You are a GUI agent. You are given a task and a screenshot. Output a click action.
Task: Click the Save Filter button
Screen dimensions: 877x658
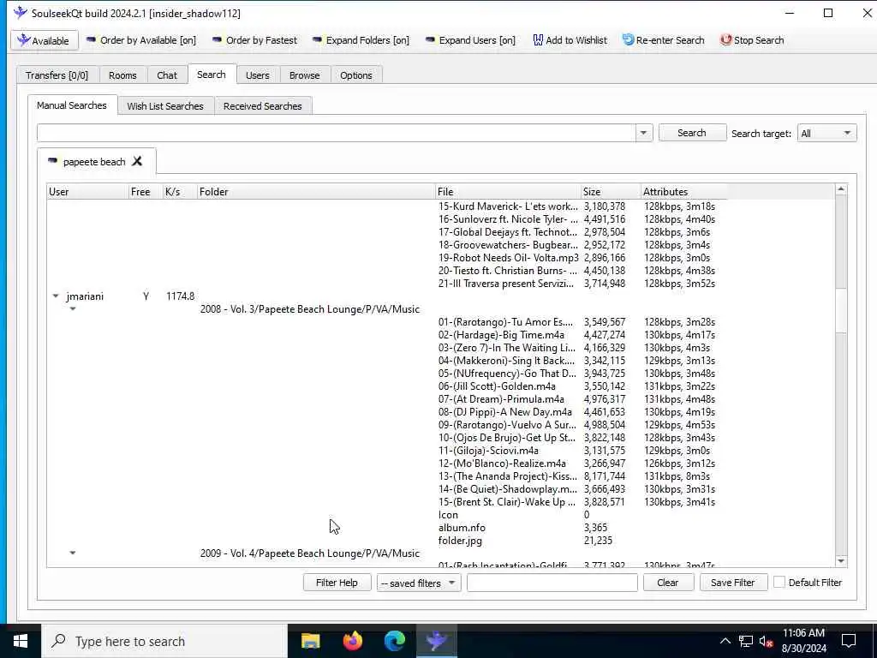pos(733,583)
